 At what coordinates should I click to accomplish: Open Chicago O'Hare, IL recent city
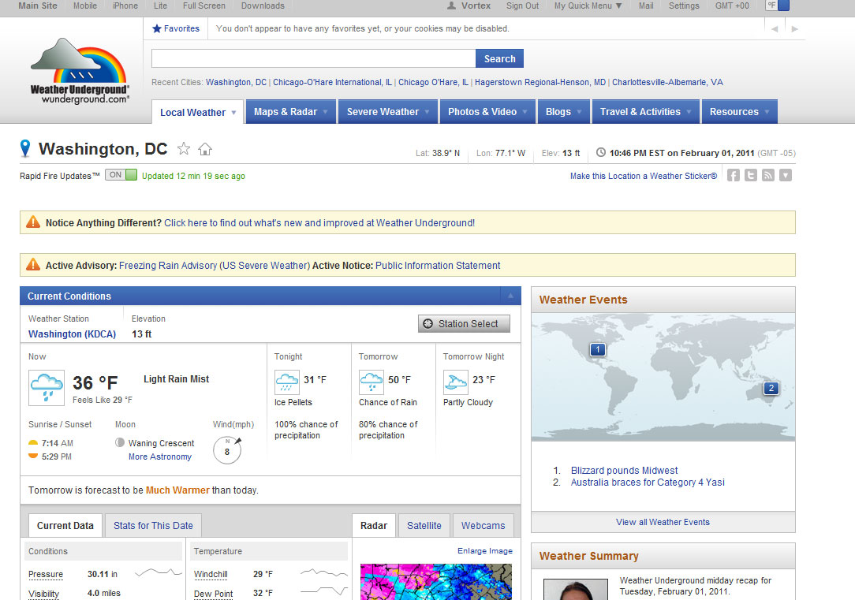(434, 82)
